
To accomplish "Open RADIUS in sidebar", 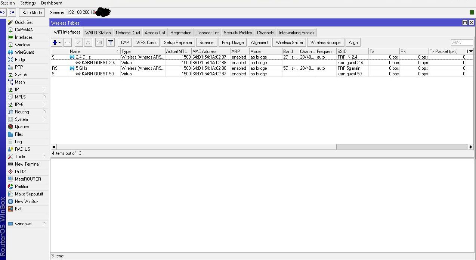I will point(22,149).
